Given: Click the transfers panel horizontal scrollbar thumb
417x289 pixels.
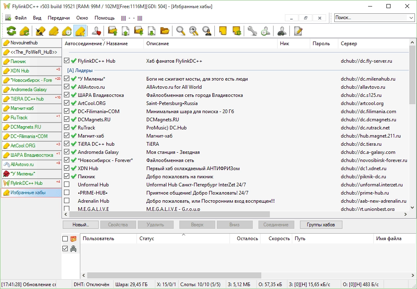Looking at the screenshot, I should point(174,276).
